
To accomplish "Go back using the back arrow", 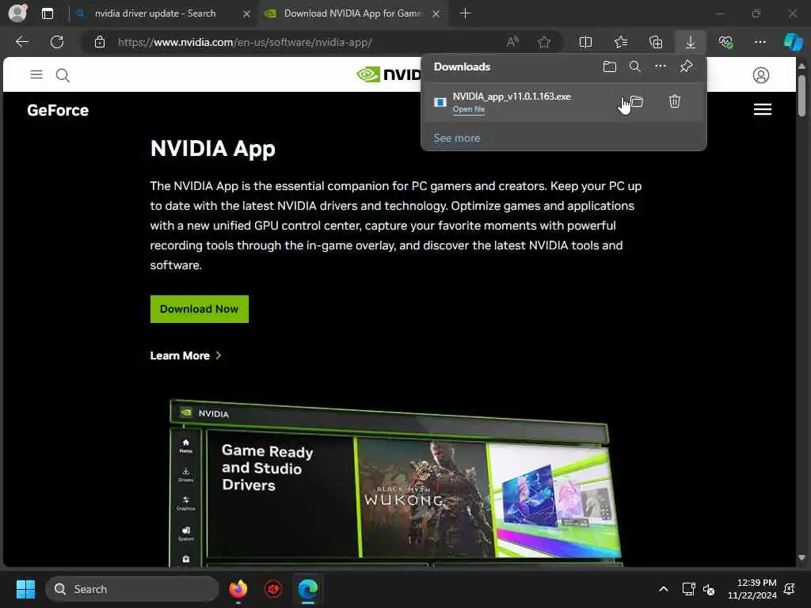I will 21,42.
